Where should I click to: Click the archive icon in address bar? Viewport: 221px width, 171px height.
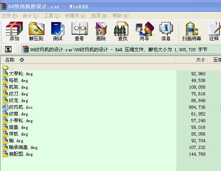click(x=26, y=50)
